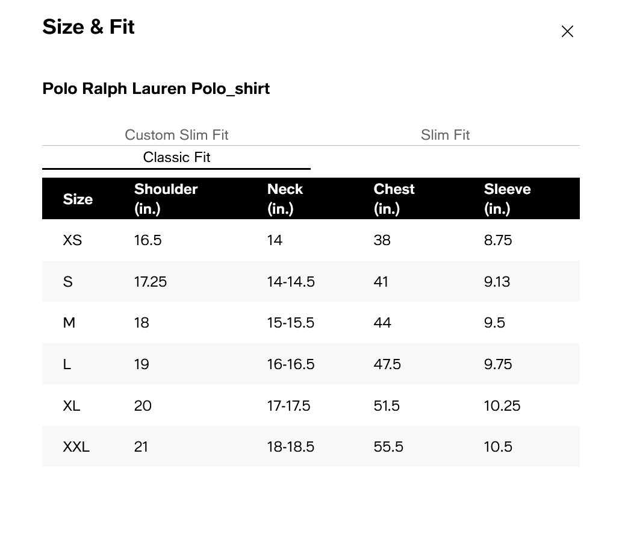Select the Classic Fit tab

176,158
